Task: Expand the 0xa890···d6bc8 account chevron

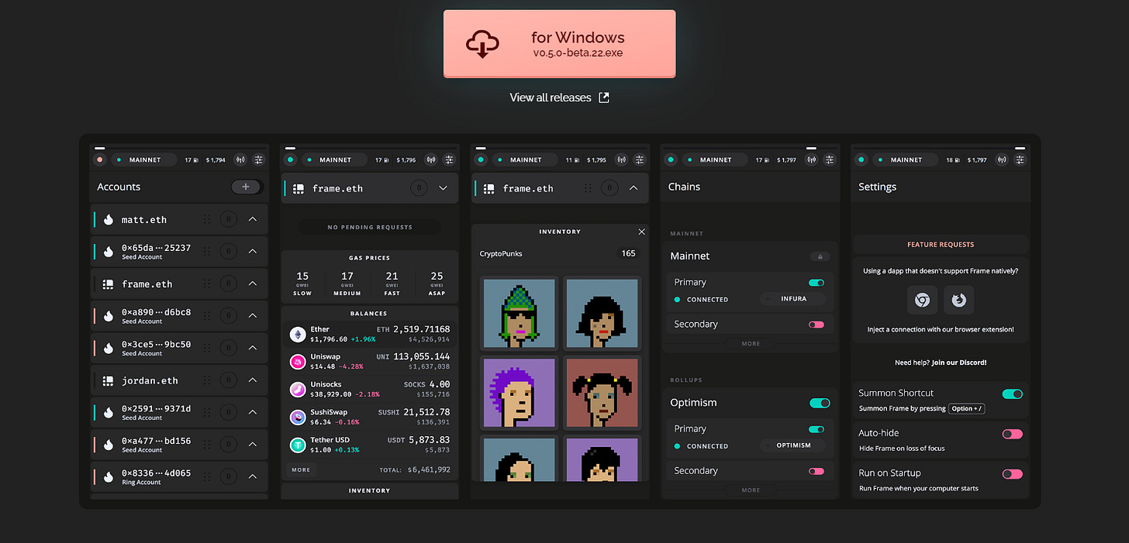Action: tap(252, 316)
